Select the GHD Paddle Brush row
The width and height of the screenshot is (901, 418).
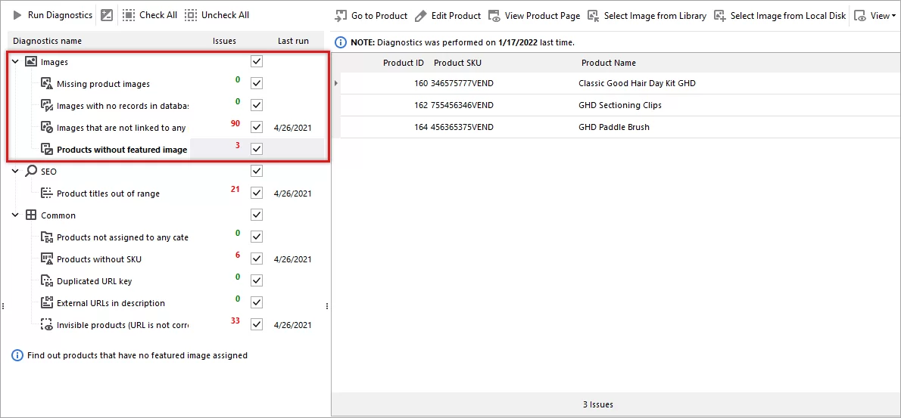(613, 127)
